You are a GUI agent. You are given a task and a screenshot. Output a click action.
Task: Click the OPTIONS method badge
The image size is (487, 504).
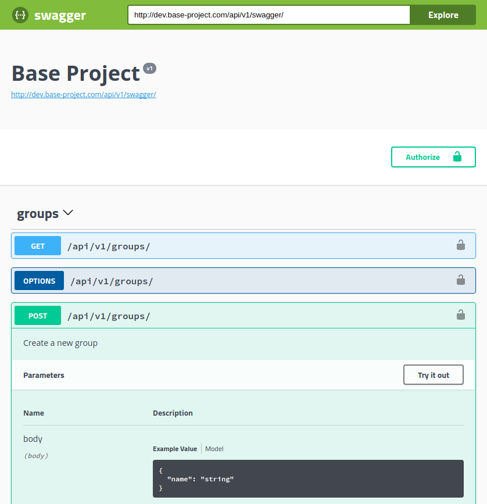(x=39, y=280)
